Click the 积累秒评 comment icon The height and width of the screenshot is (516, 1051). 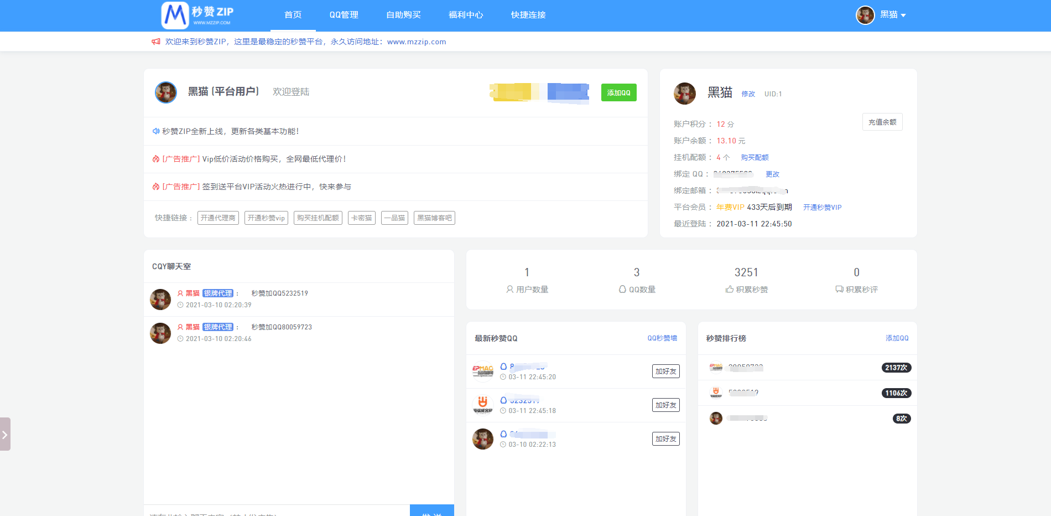coord(839,290)
